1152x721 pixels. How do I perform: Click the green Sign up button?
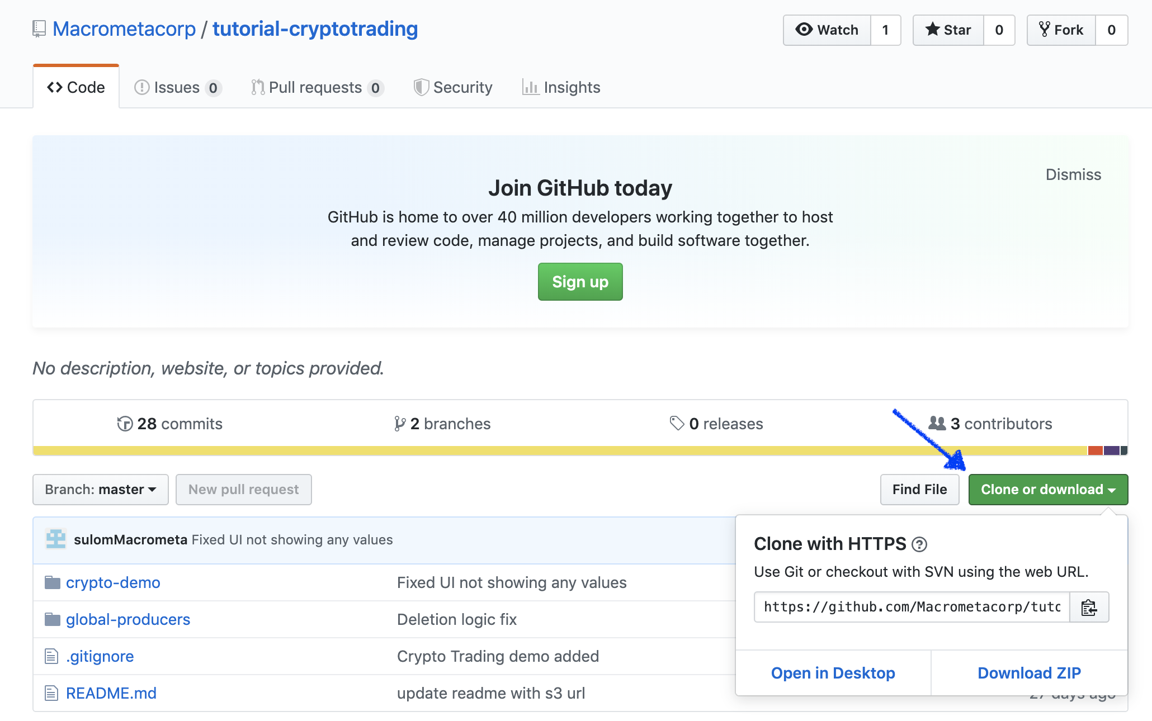click(580, 282)
